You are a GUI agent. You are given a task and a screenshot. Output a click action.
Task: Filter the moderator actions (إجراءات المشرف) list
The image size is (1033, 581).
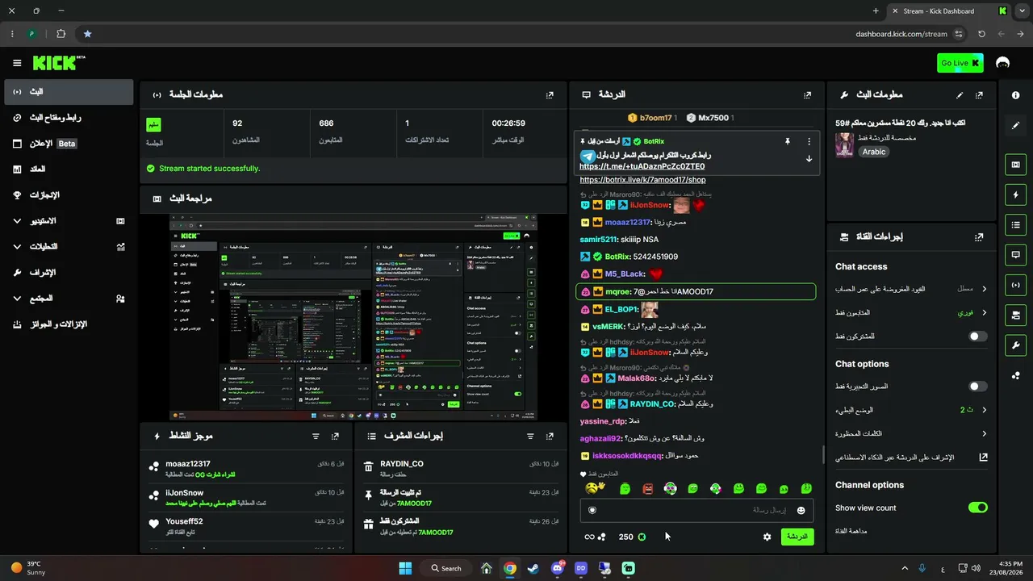[x=530, y=436]
